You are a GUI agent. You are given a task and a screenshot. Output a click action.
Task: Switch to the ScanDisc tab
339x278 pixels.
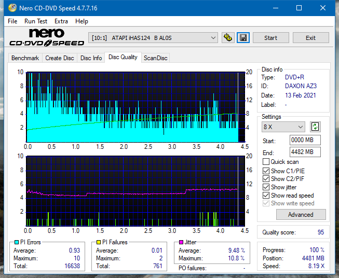click(155, 58)
